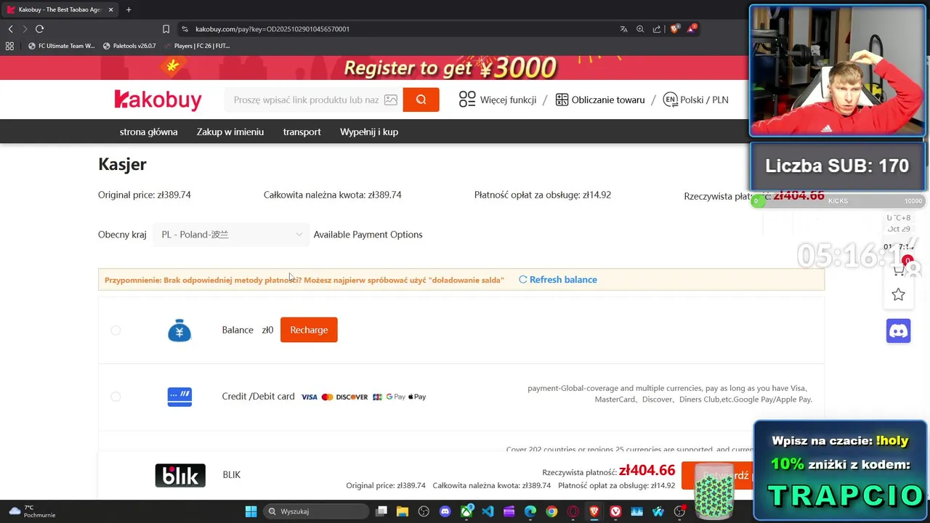The width and height of the screenshot is (930, 523).
Task: Open the Windows Start menu
Action: (251, 511)
